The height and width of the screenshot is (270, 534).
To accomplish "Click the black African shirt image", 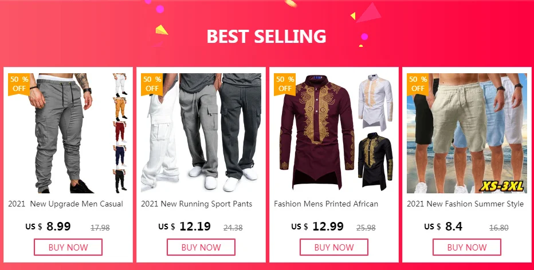I will coord(375,161).
